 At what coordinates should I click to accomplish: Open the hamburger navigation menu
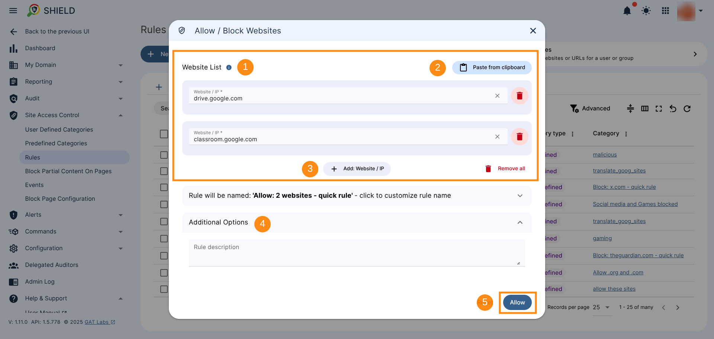[x=13, y=11]
